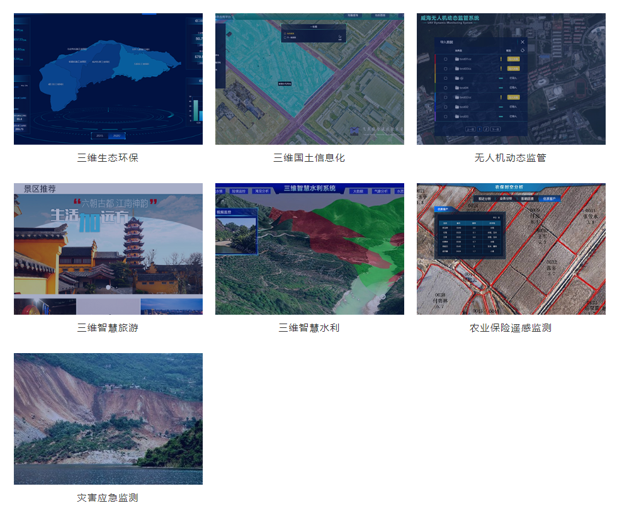Select the radio button for test03
This screenshot has width=617, height=513.
446,116
